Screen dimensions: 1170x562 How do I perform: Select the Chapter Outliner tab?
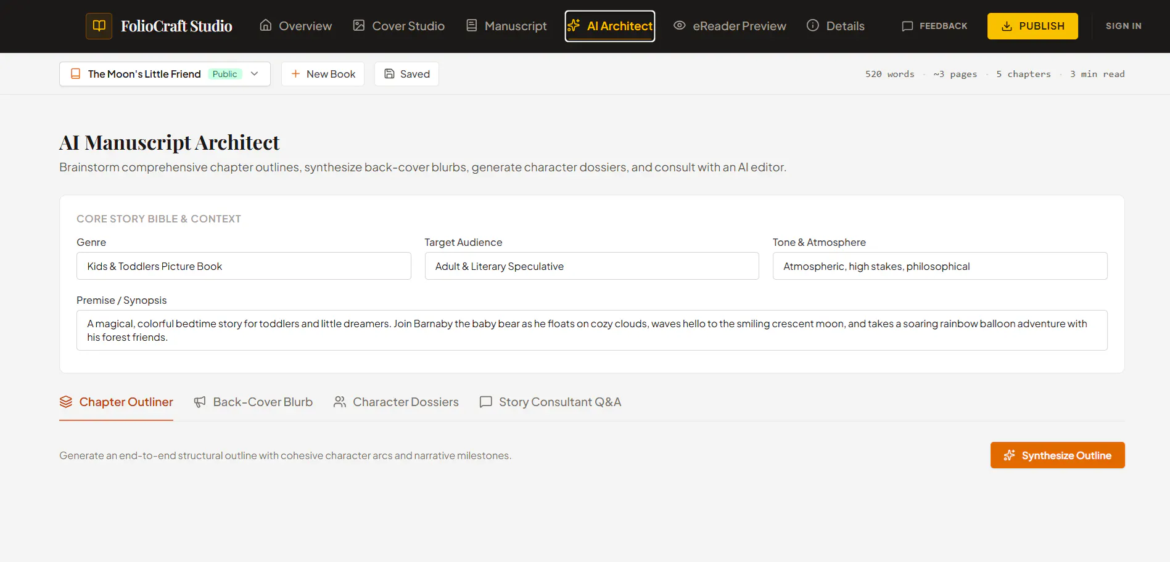[x=116, y=402]
